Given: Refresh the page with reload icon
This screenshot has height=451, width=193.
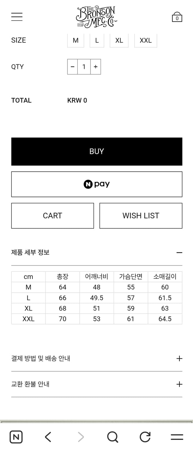Looking at the screenshot, I should (145, 437).
